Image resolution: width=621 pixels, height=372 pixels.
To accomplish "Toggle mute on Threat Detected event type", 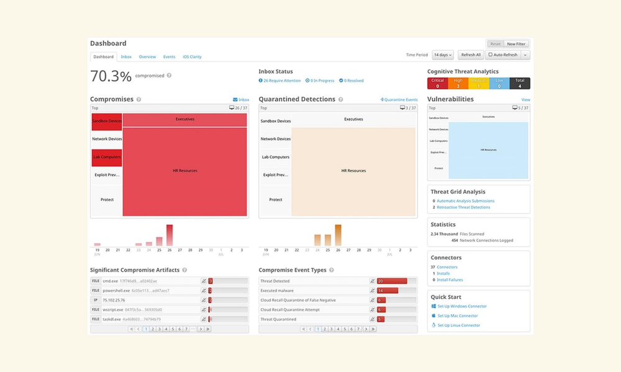I will click(x=372, y=281).
